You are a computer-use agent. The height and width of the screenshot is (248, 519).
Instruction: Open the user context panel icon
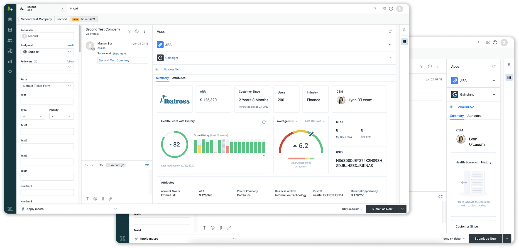tap(404, 30)
